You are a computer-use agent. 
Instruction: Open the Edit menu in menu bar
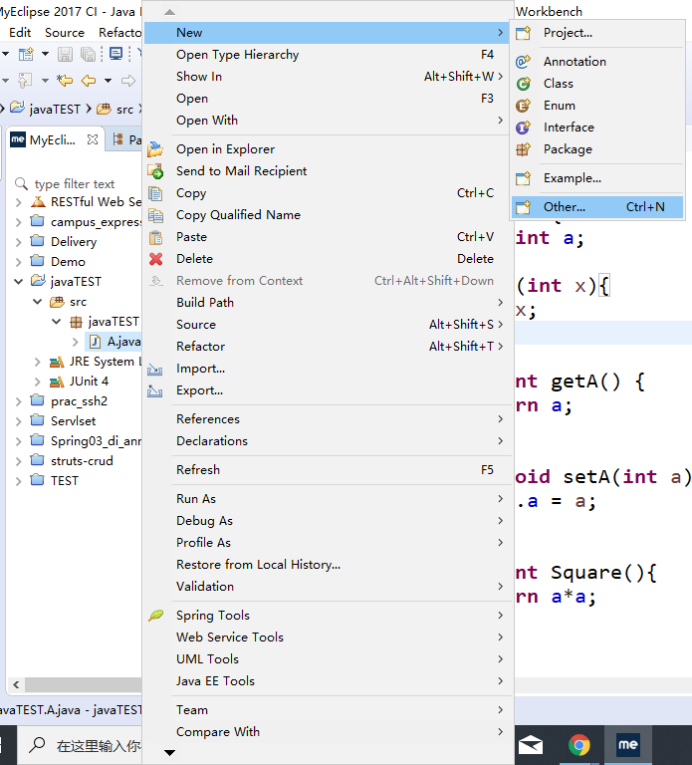click(20, 33)
